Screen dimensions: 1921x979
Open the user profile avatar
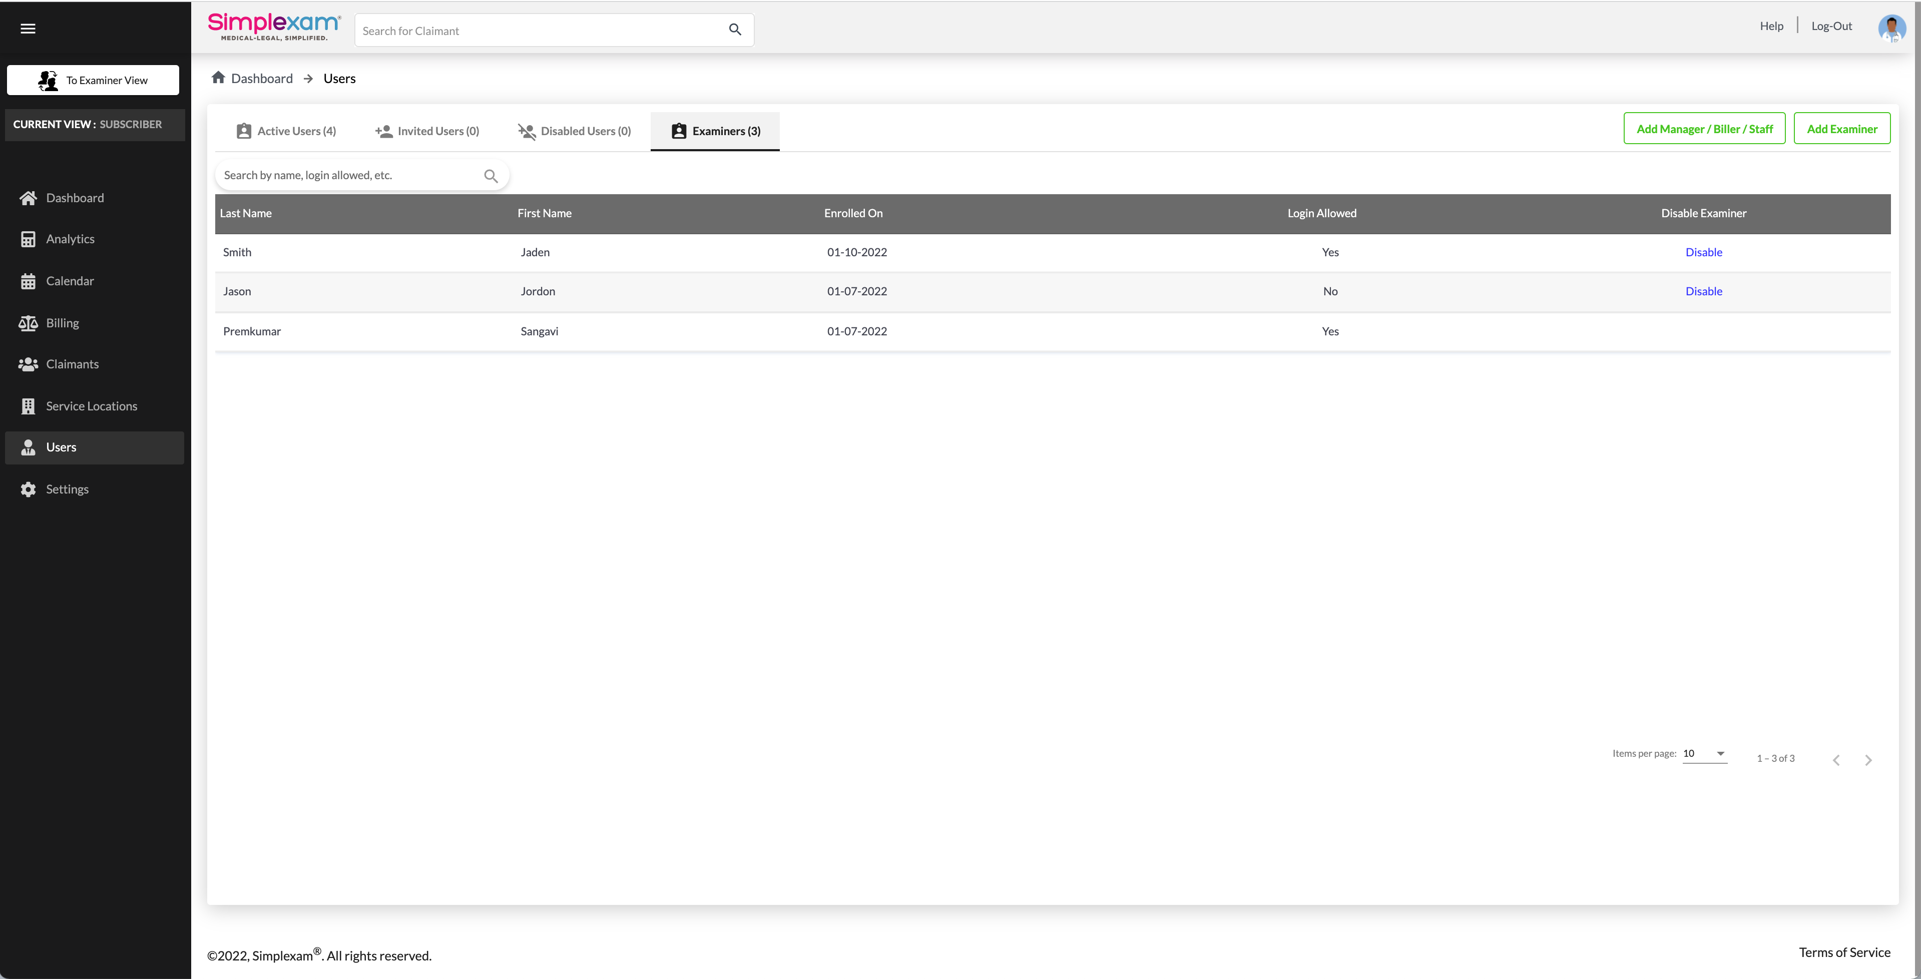pos(1891,29)
